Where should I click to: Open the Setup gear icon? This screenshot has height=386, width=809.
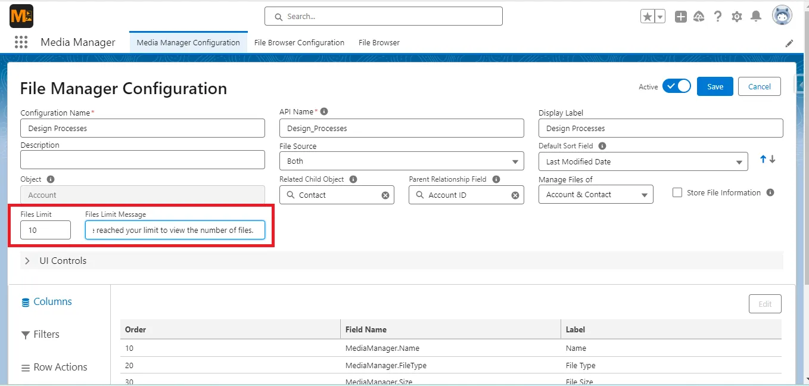[737, 16]
